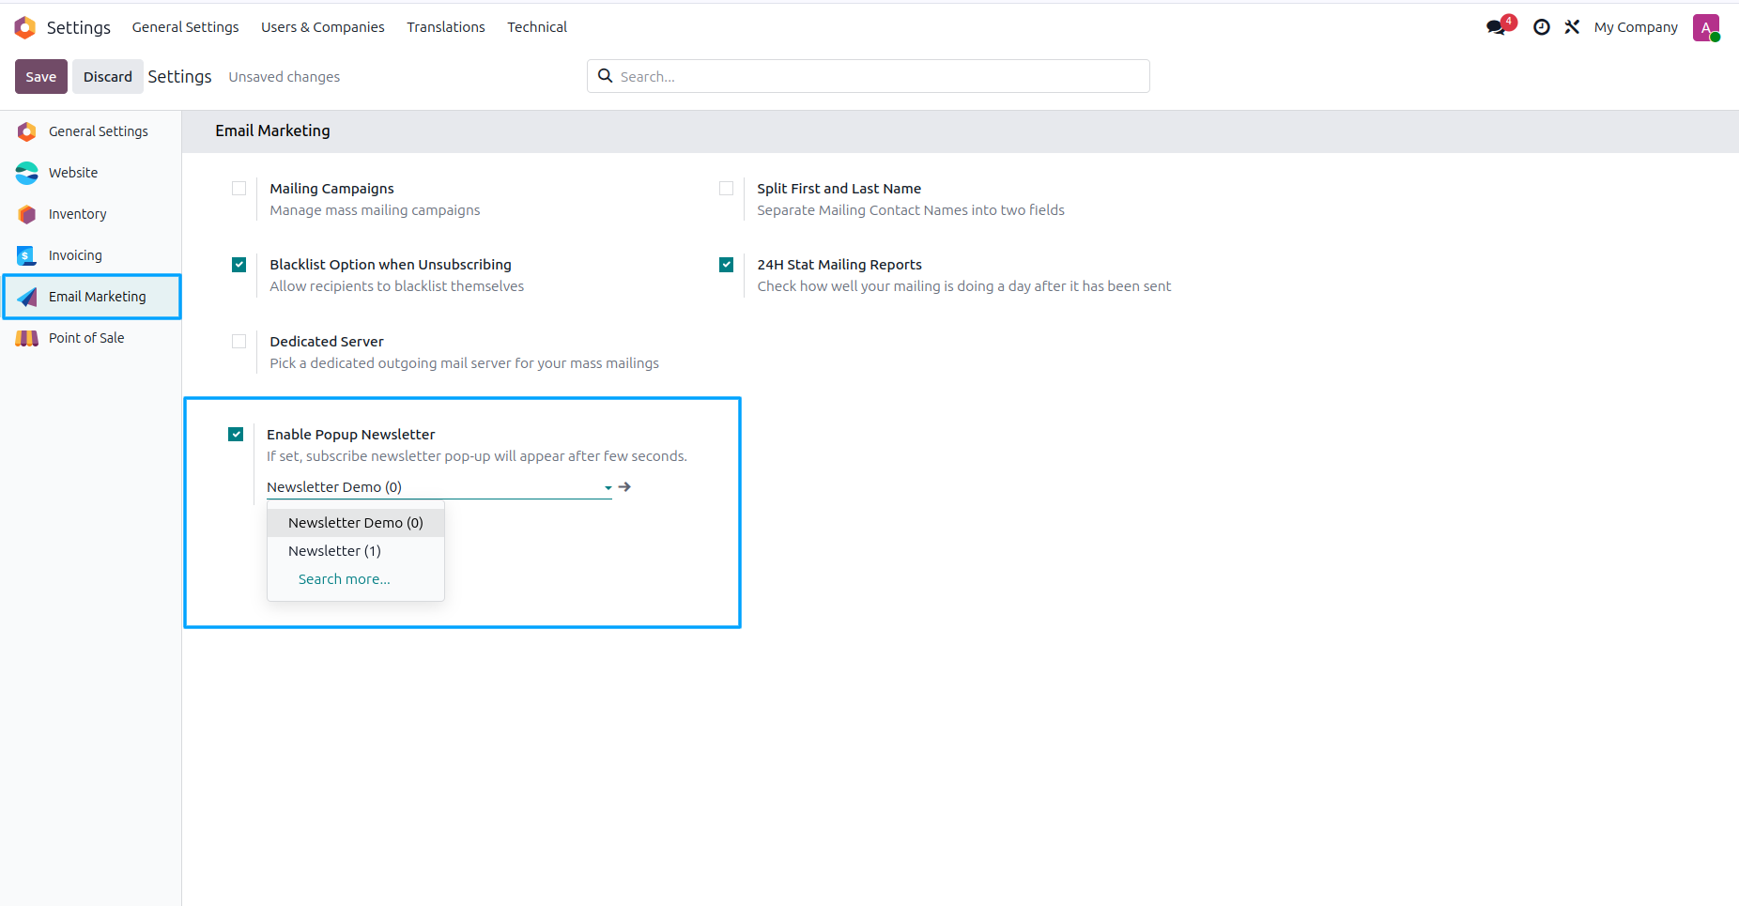Open the Translations menu
This screenshot has width=1739, height=906.
446,27
